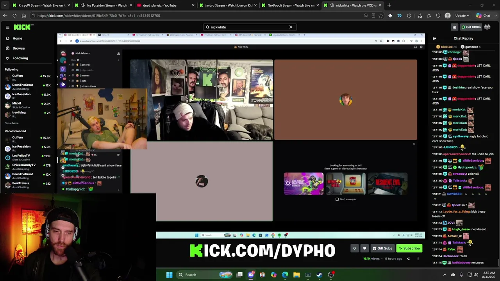Close the Discord activity suggestion panel

[414, 144]
